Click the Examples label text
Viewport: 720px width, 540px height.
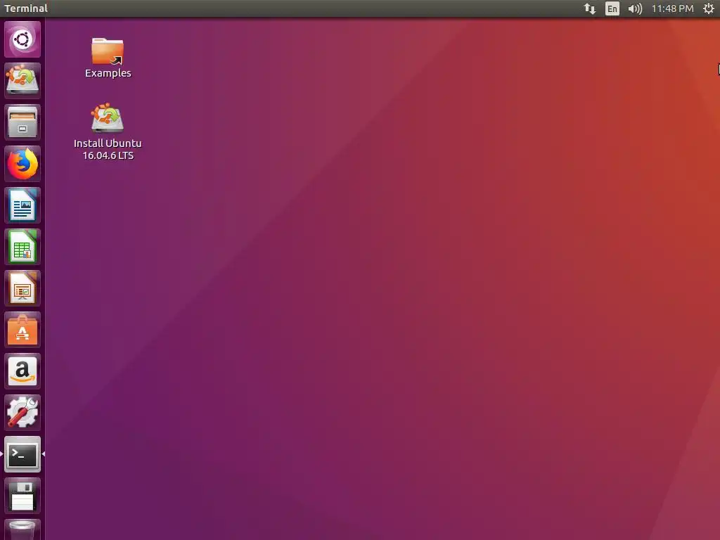point(108,73)
